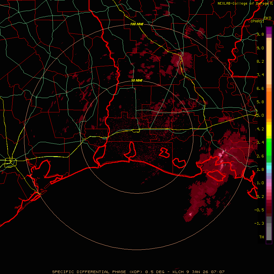274x274 pixels.
Task: Select the 6.6 legend value
Action: point(260,88)
